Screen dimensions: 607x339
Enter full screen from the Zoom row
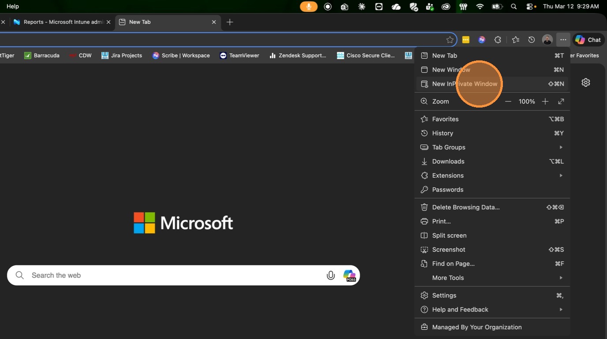point(561,101)
